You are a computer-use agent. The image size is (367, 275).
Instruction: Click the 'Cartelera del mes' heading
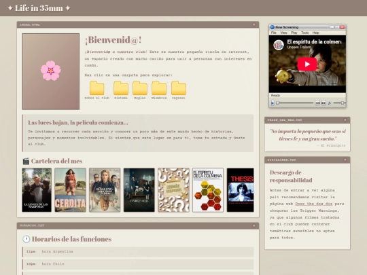coord(56,161)
